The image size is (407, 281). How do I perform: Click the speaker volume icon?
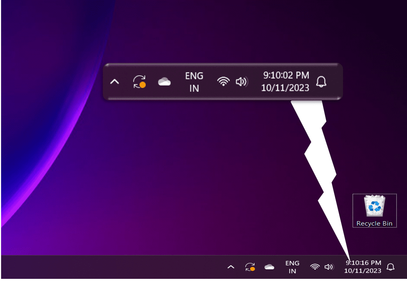[328, 267]
